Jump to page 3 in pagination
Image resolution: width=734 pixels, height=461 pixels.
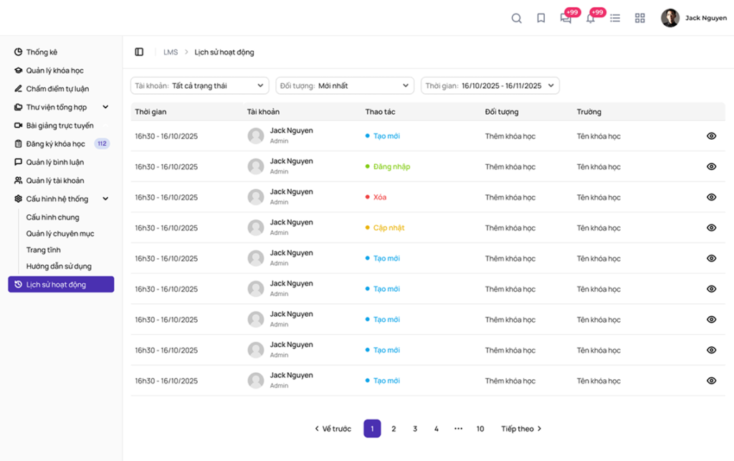point(415,429)
